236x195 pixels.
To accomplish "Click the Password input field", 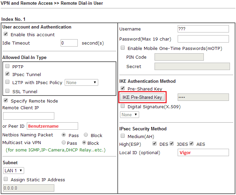I will (x=203, y=39).
